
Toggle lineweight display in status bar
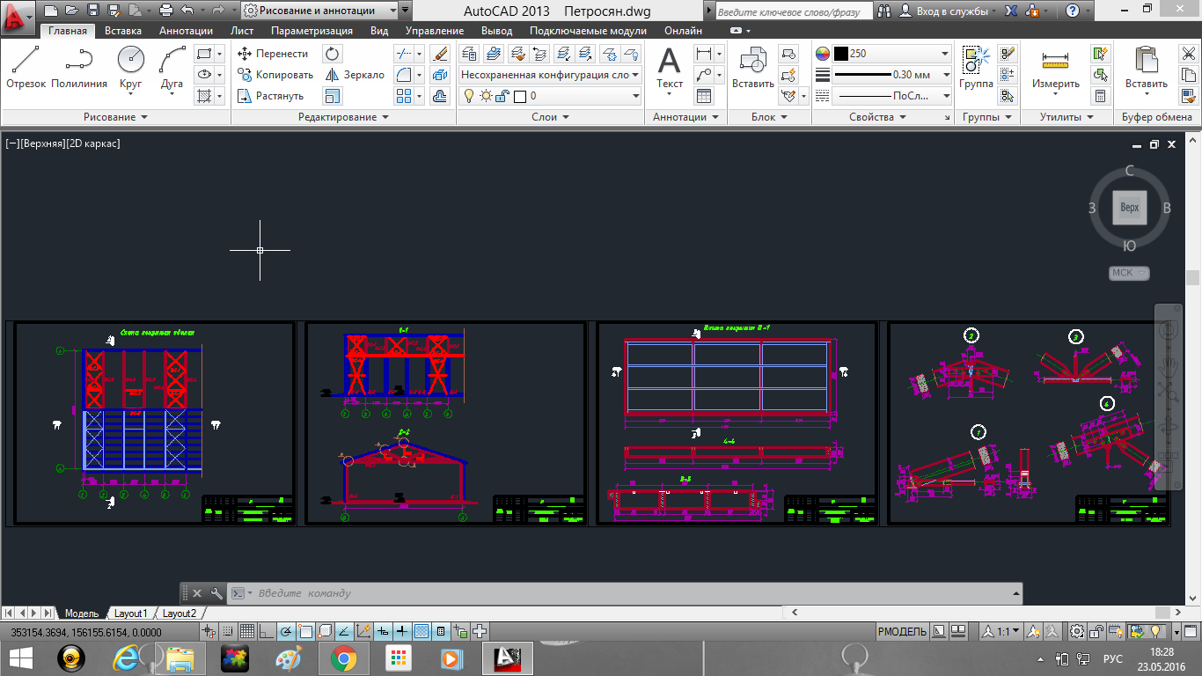(402, 631)
